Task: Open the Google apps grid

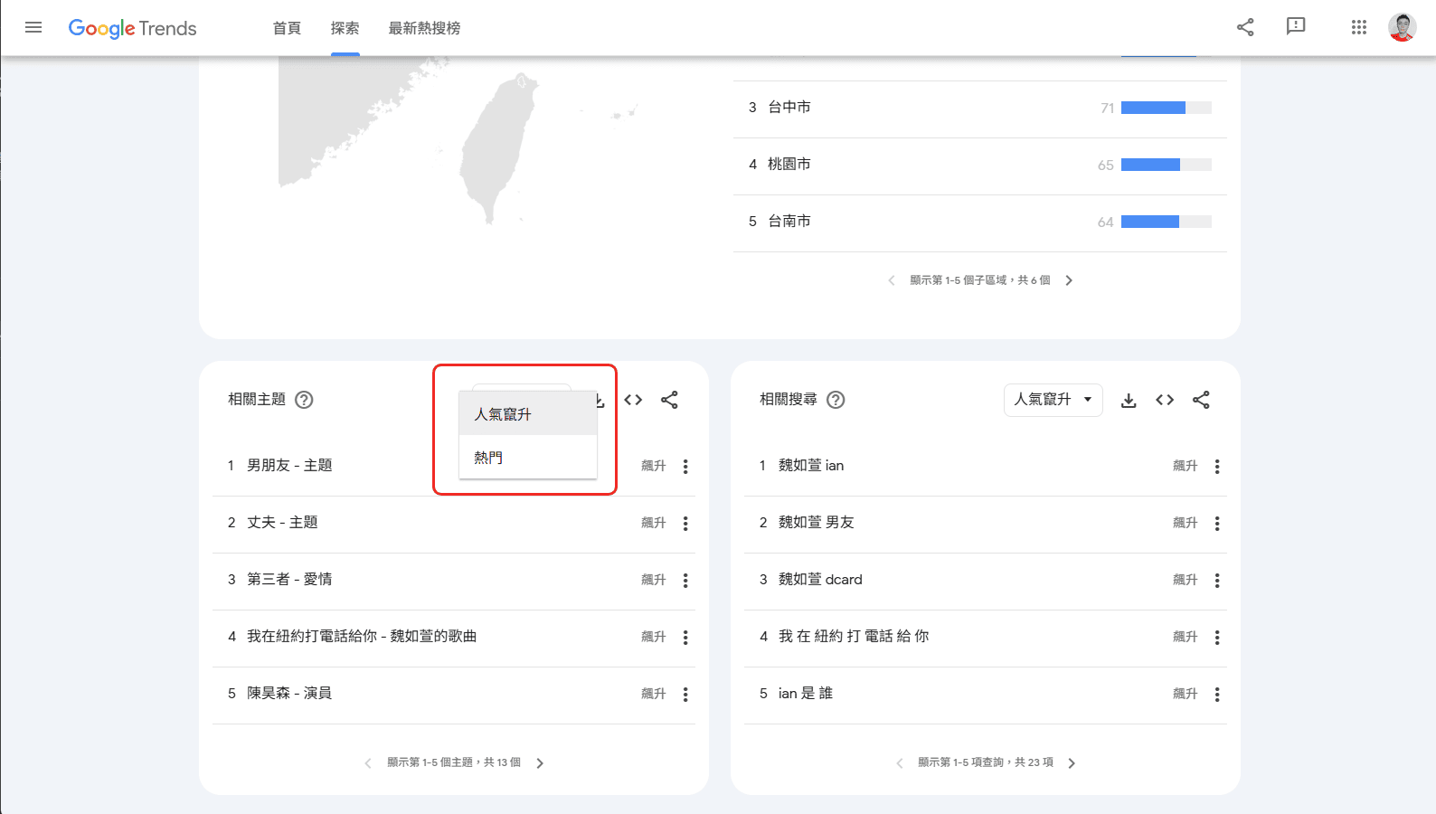Action: click(1359, 27)
